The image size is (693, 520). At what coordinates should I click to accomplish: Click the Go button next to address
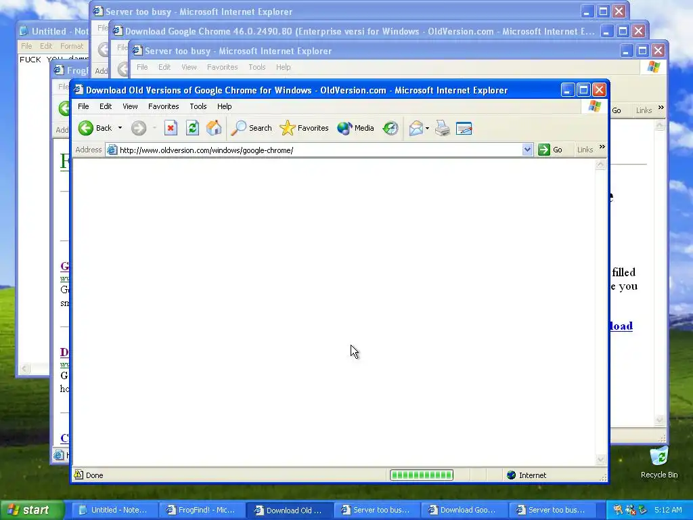point(550,150)
